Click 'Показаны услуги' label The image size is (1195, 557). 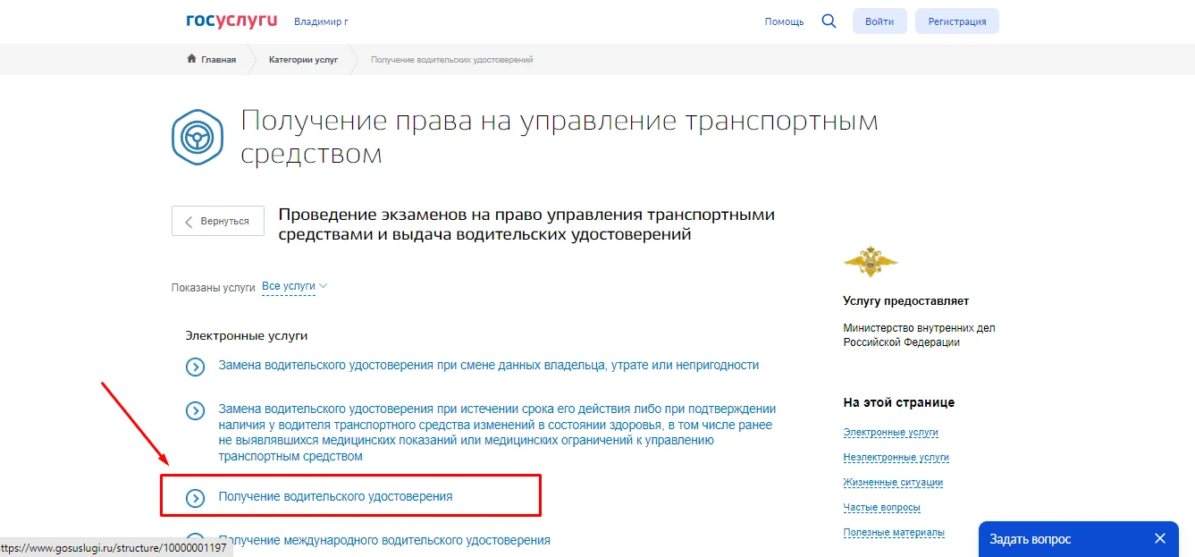click(x=214, y=288)
